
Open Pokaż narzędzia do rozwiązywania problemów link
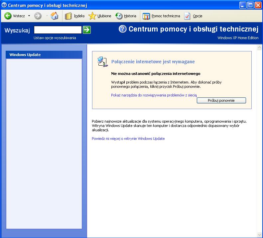click(154, 95)
